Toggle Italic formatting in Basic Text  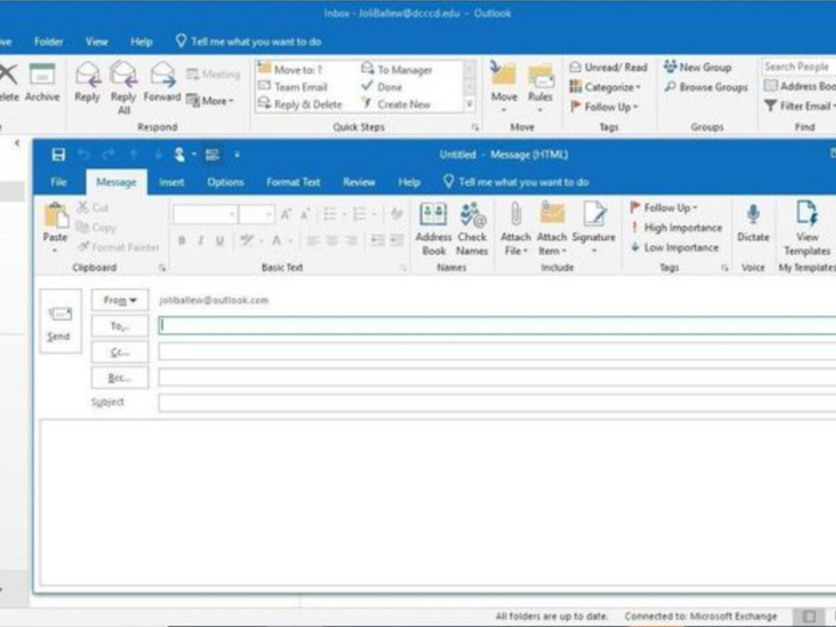tap(201, 241)
